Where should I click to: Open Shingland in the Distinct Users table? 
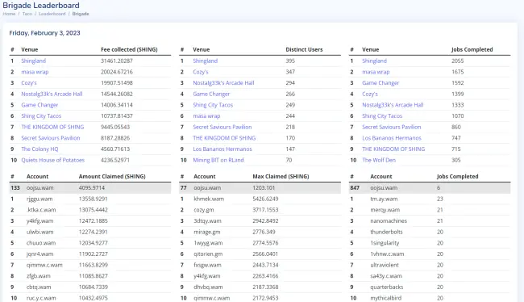[206, 61]
